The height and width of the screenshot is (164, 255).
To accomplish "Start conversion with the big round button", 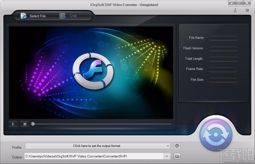I will [x=216, y=135].
